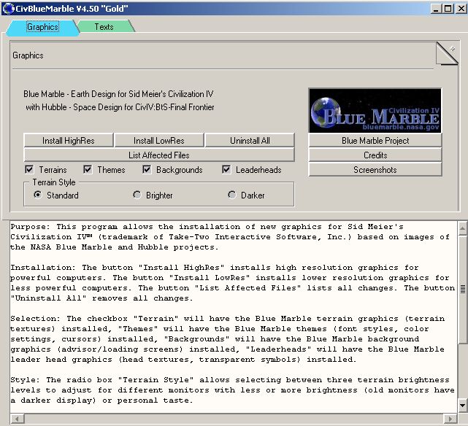Minimize the CivBlueMarble window

click(x=435, y=9)
